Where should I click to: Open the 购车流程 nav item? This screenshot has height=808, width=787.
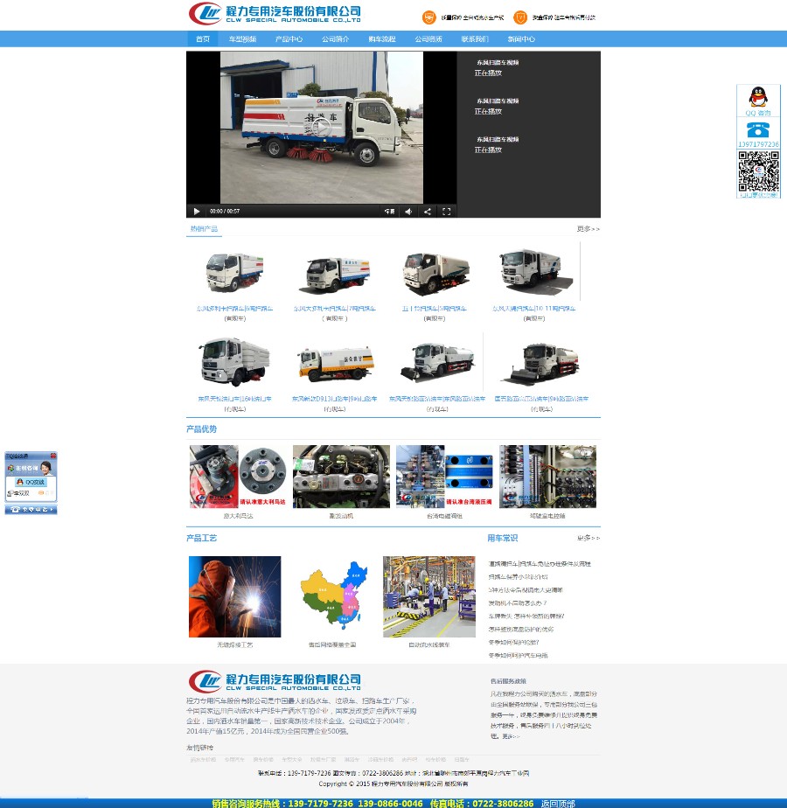(382, 39)
